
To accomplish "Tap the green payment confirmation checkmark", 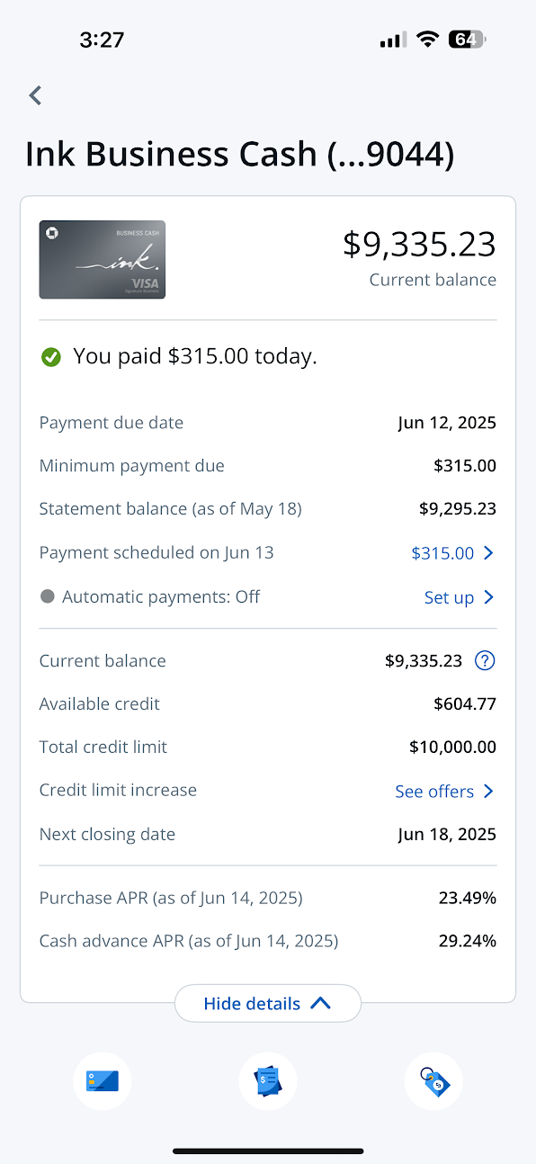I will pyautogui.click(x=50, y=356).
